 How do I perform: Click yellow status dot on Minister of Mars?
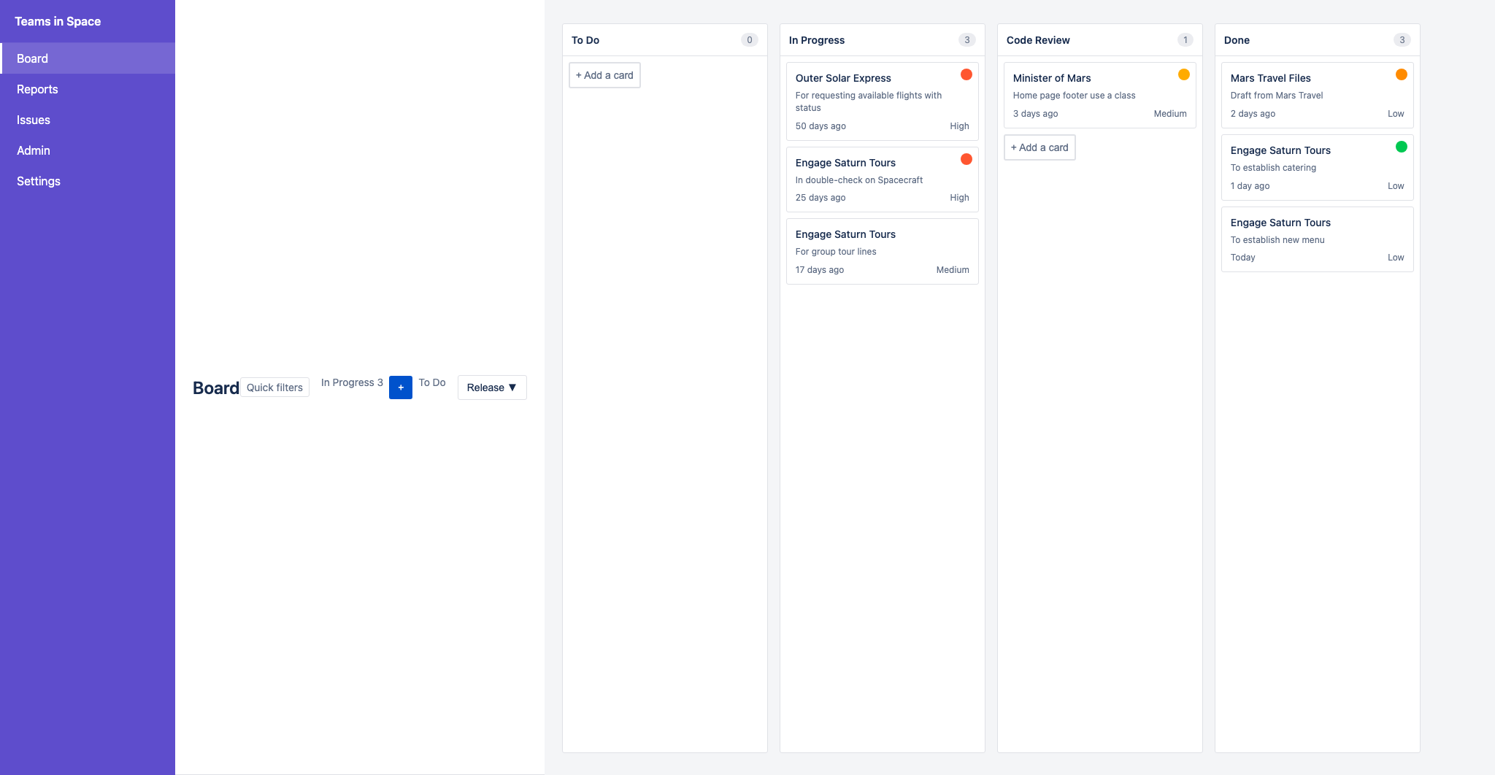(x=1183, y=74)
